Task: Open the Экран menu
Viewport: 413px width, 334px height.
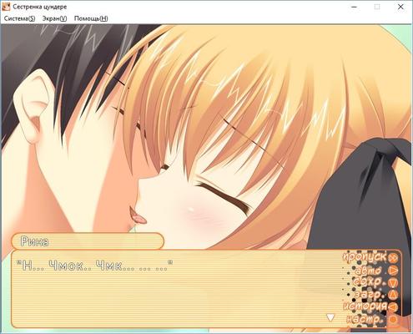Action: click(54, 18)
